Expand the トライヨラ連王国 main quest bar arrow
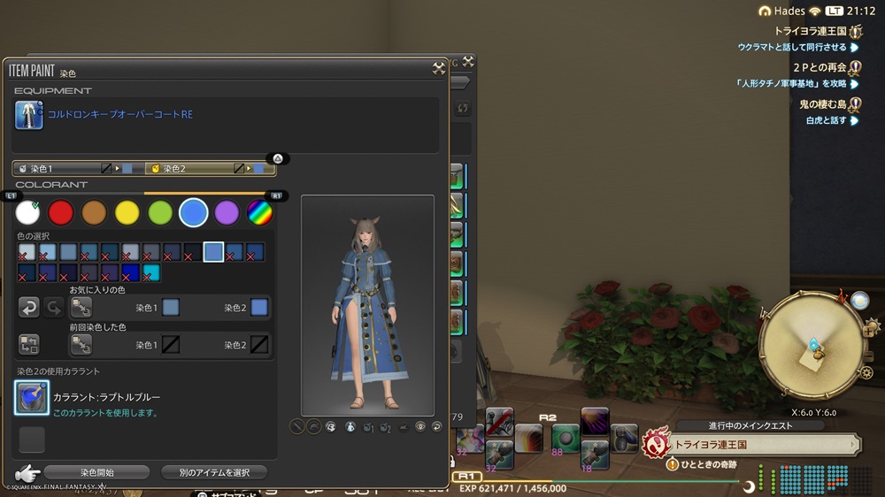The height and width of the screenshot is (497, 885). tap(853, 445)
